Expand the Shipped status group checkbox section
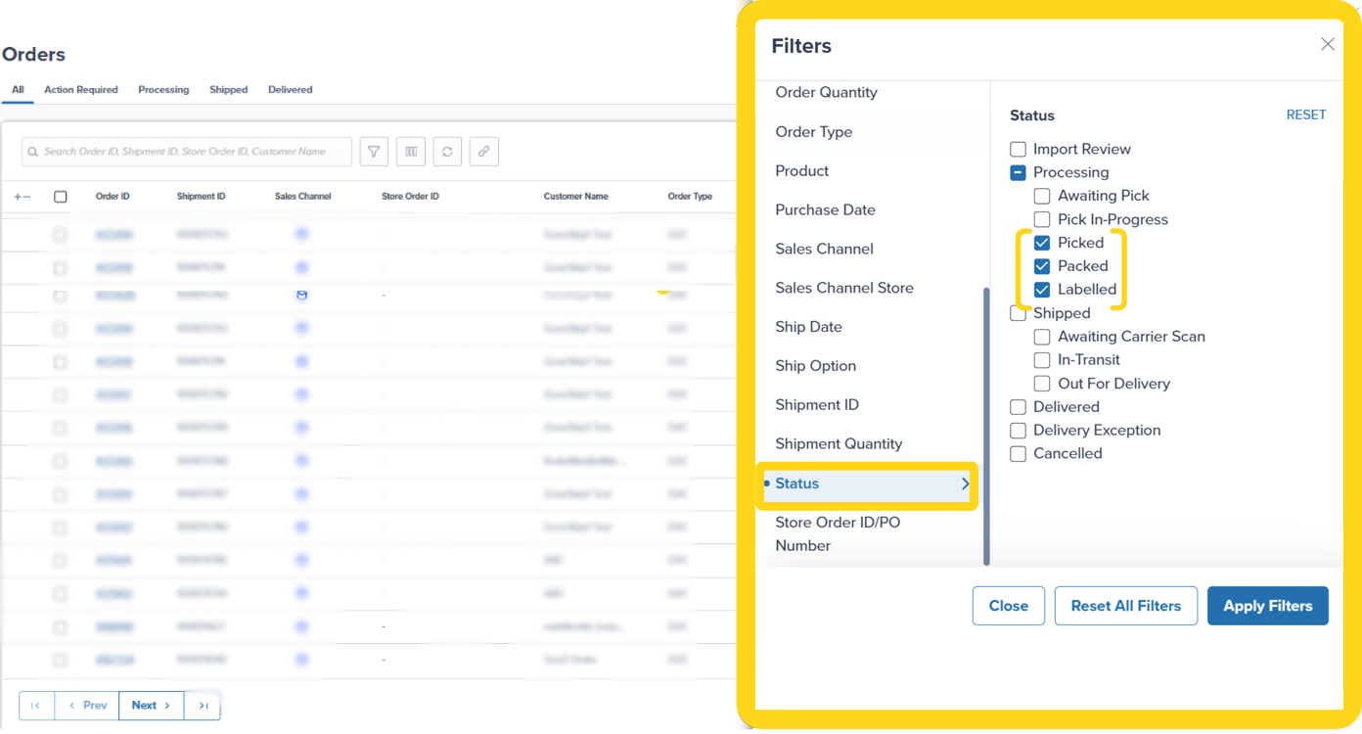This screenshot has width=1362, height=734. tap(1018, 312)
